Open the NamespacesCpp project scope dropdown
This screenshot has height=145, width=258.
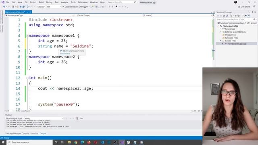[40, 15]
